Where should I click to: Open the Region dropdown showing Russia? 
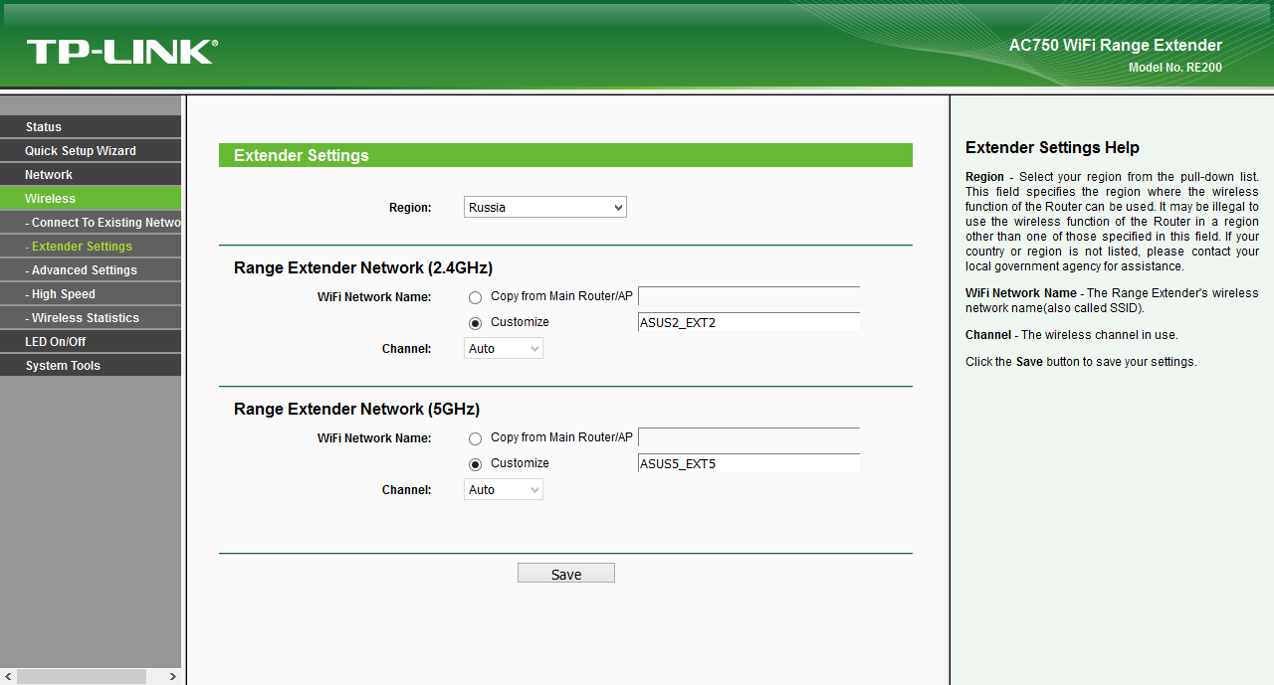point(545,207)
